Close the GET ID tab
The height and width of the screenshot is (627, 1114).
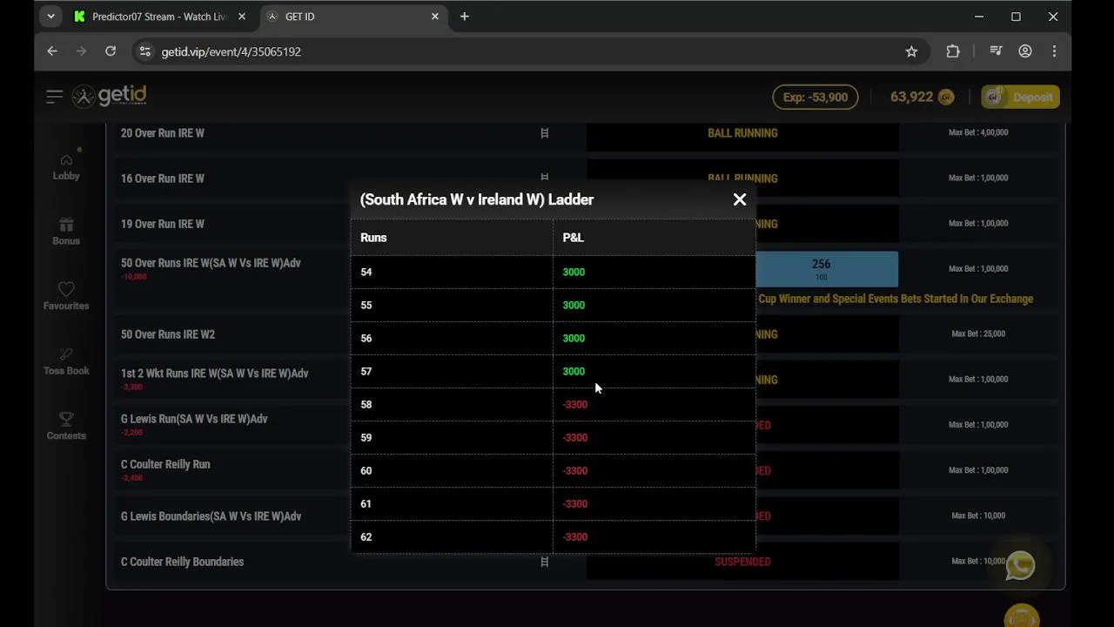coord(435,17)
